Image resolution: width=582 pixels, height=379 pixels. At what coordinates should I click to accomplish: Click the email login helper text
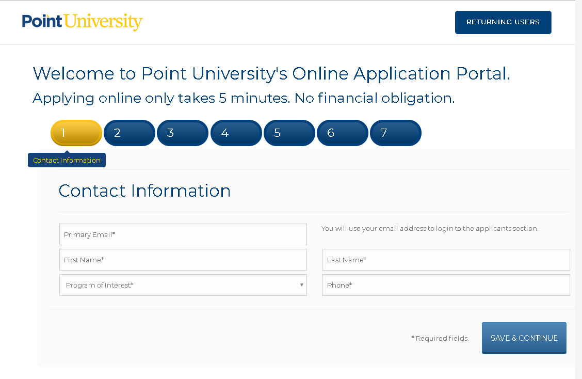(x=430, y=228)
